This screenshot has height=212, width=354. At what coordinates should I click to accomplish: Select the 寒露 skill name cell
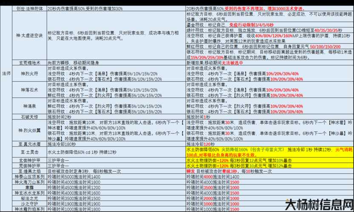[30, 187]
